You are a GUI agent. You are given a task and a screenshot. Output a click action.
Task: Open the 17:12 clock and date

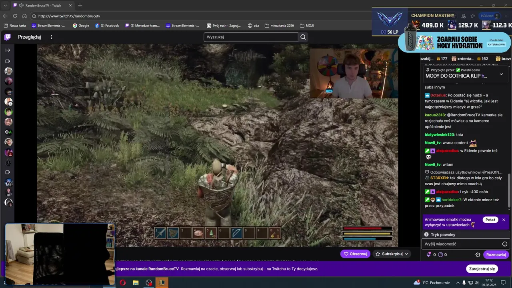489,282
